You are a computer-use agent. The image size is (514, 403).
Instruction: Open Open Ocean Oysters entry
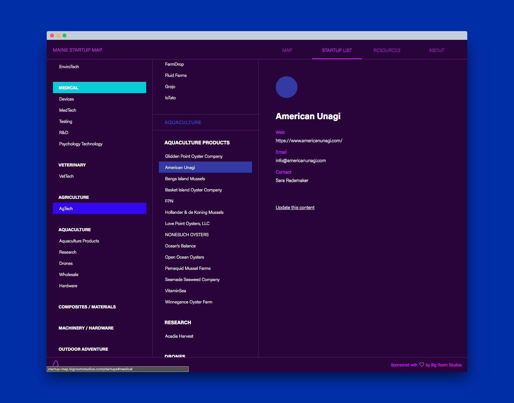click(184, 257)
